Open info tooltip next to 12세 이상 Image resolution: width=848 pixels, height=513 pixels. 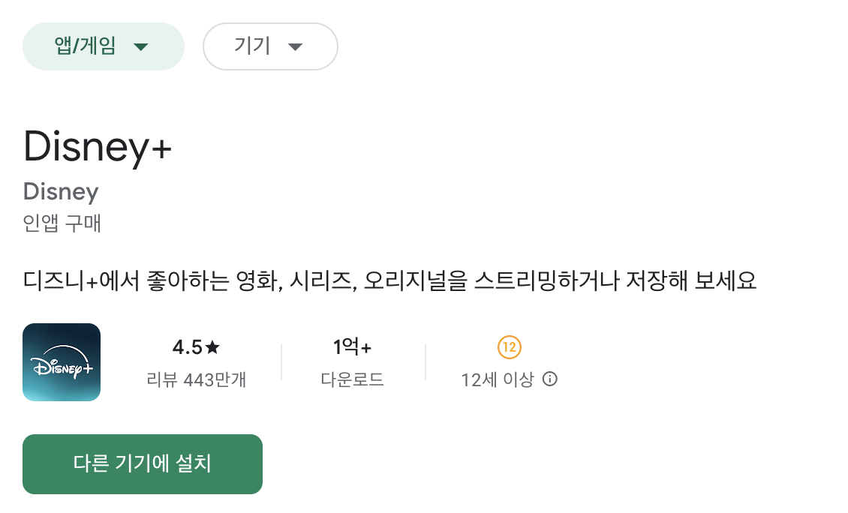(549, 379)
